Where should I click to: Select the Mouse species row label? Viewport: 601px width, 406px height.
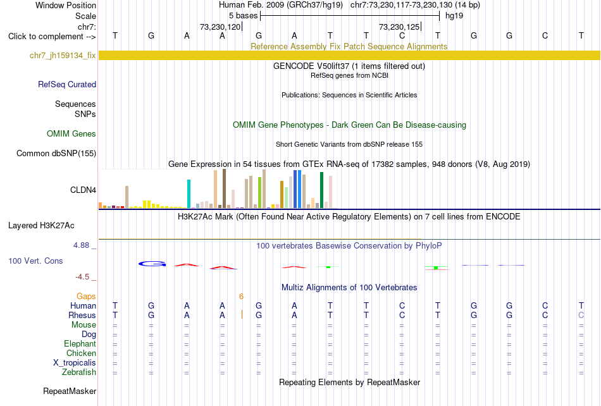(84, 325)
